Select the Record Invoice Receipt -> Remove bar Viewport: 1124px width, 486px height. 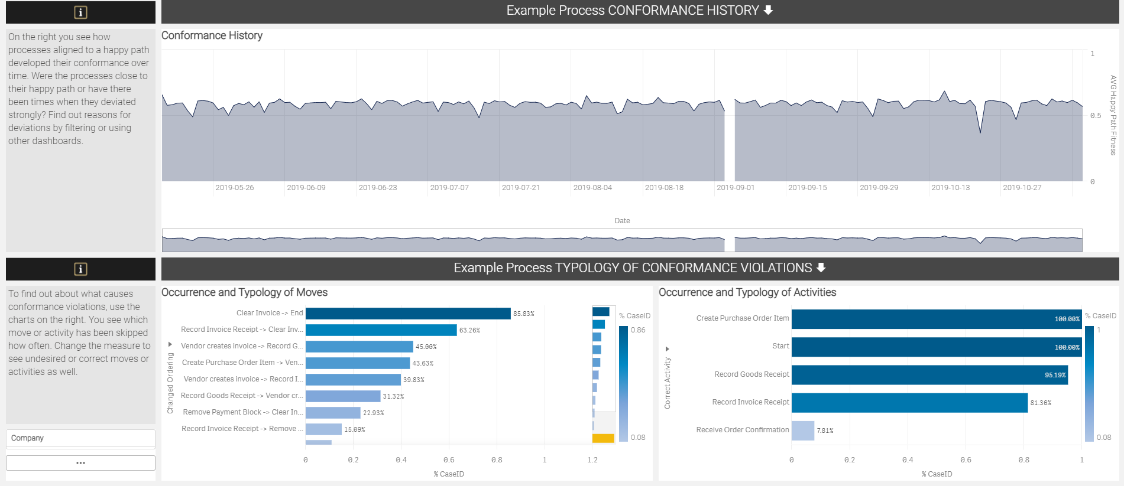323,429
